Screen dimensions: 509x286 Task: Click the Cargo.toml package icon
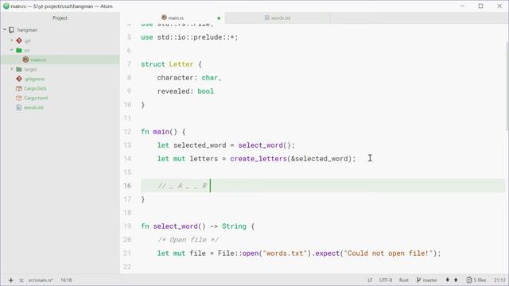[x=19, y=98]
